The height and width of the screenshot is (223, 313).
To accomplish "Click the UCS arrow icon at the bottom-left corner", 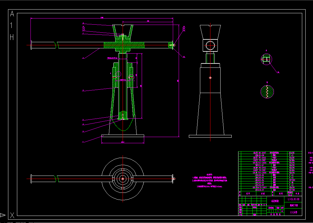I will point(3,215).
